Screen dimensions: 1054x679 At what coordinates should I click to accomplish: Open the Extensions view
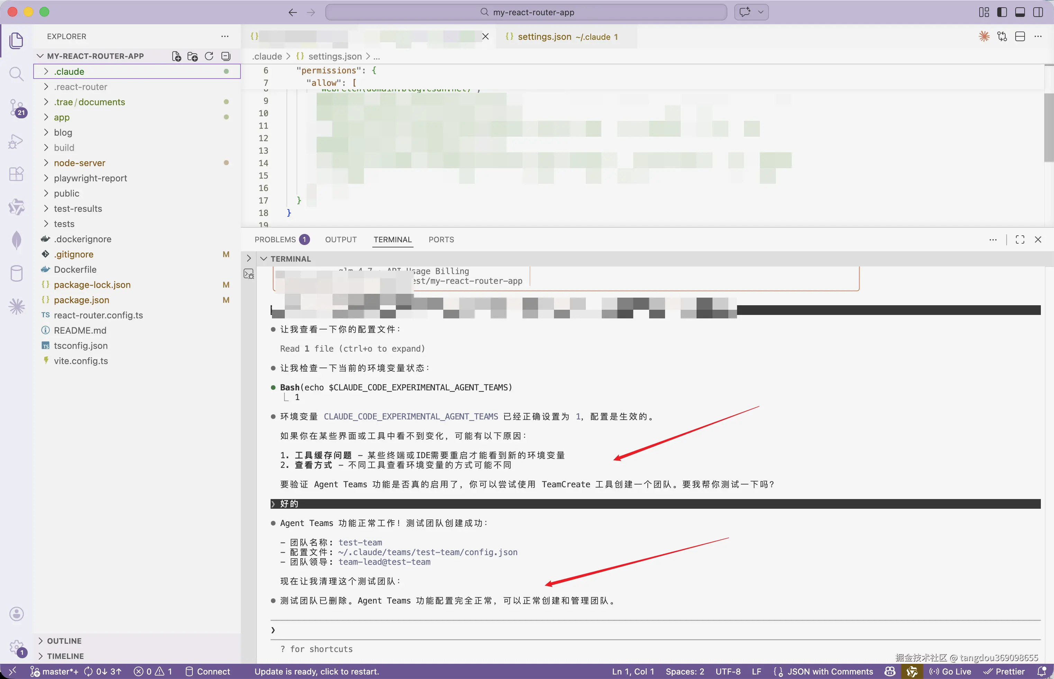[16, 174]
